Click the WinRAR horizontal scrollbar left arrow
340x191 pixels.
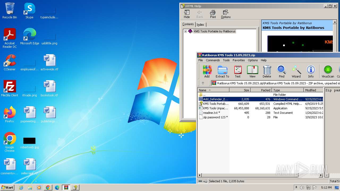[200, 175]
